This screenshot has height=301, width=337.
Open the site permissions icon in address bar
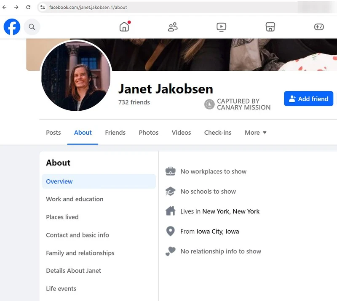click(42, 7)
